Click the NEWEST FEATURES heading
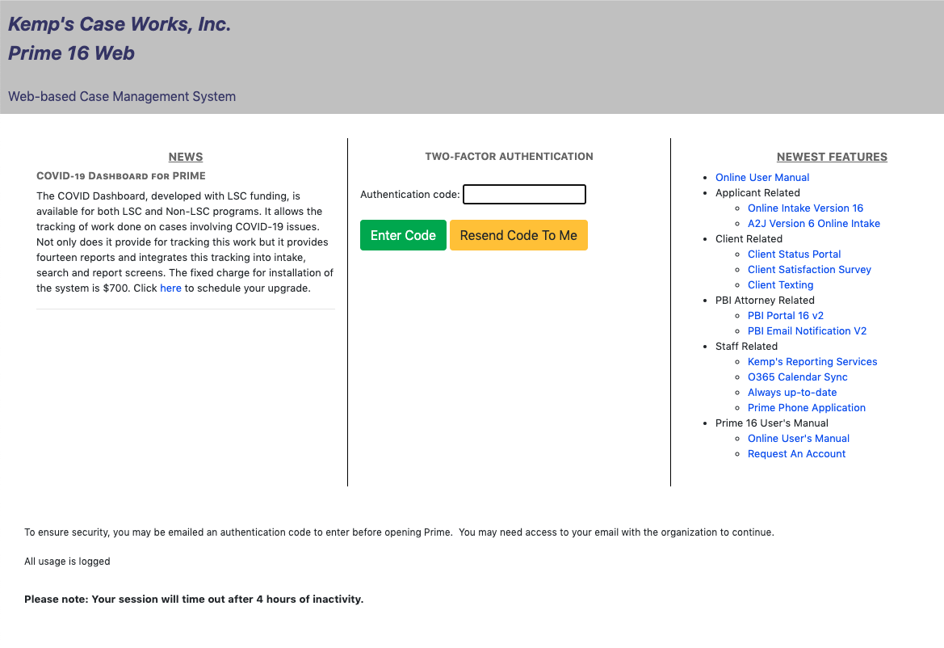The height and width of the screenshot is (648, 944). (832, 157)
